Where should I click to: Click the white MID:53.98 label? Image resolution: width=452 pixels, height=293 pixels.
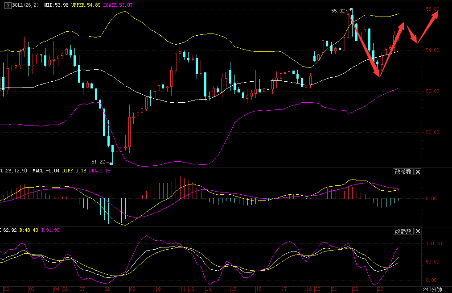tap(56, 5)
